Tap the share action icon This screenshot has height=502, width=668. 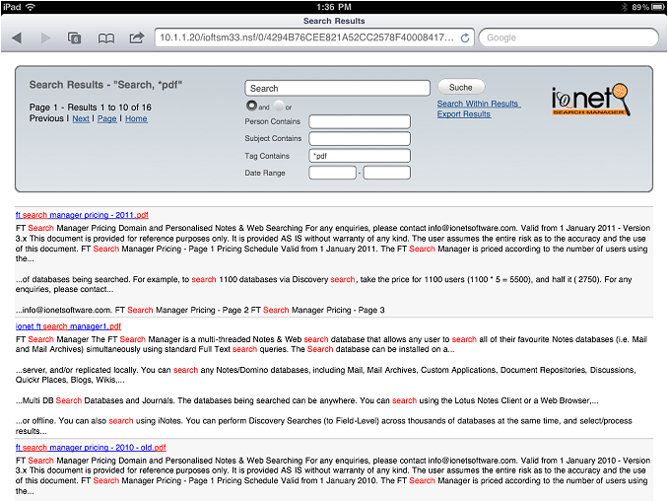click(137, 37)
